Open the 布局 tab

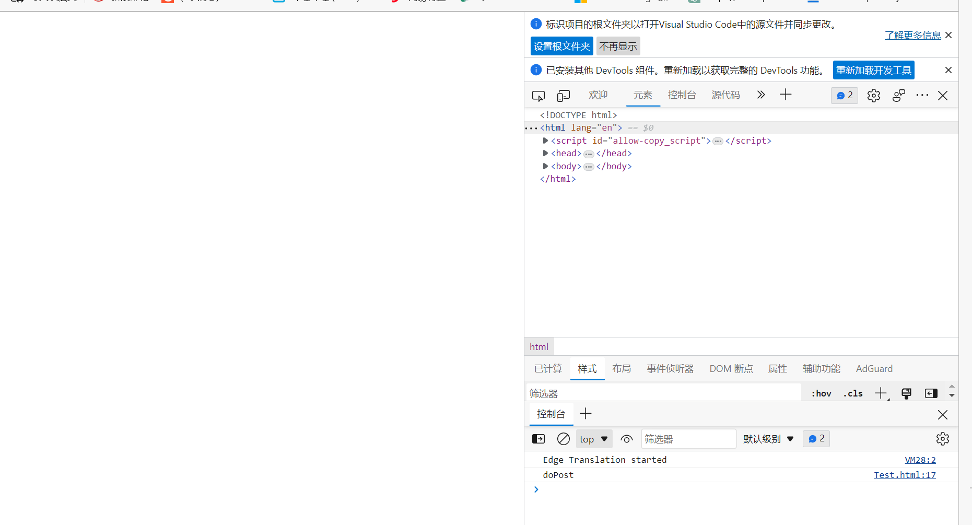point(622,369)
